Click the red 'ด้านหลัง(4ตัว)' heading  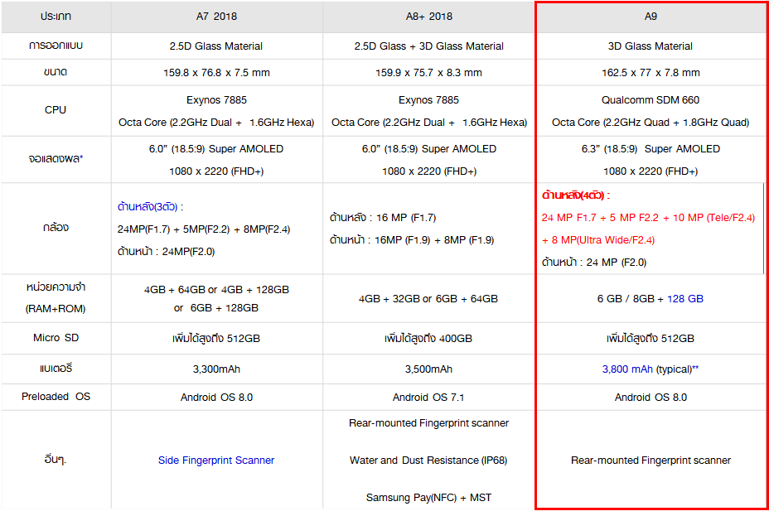(576, 195)
